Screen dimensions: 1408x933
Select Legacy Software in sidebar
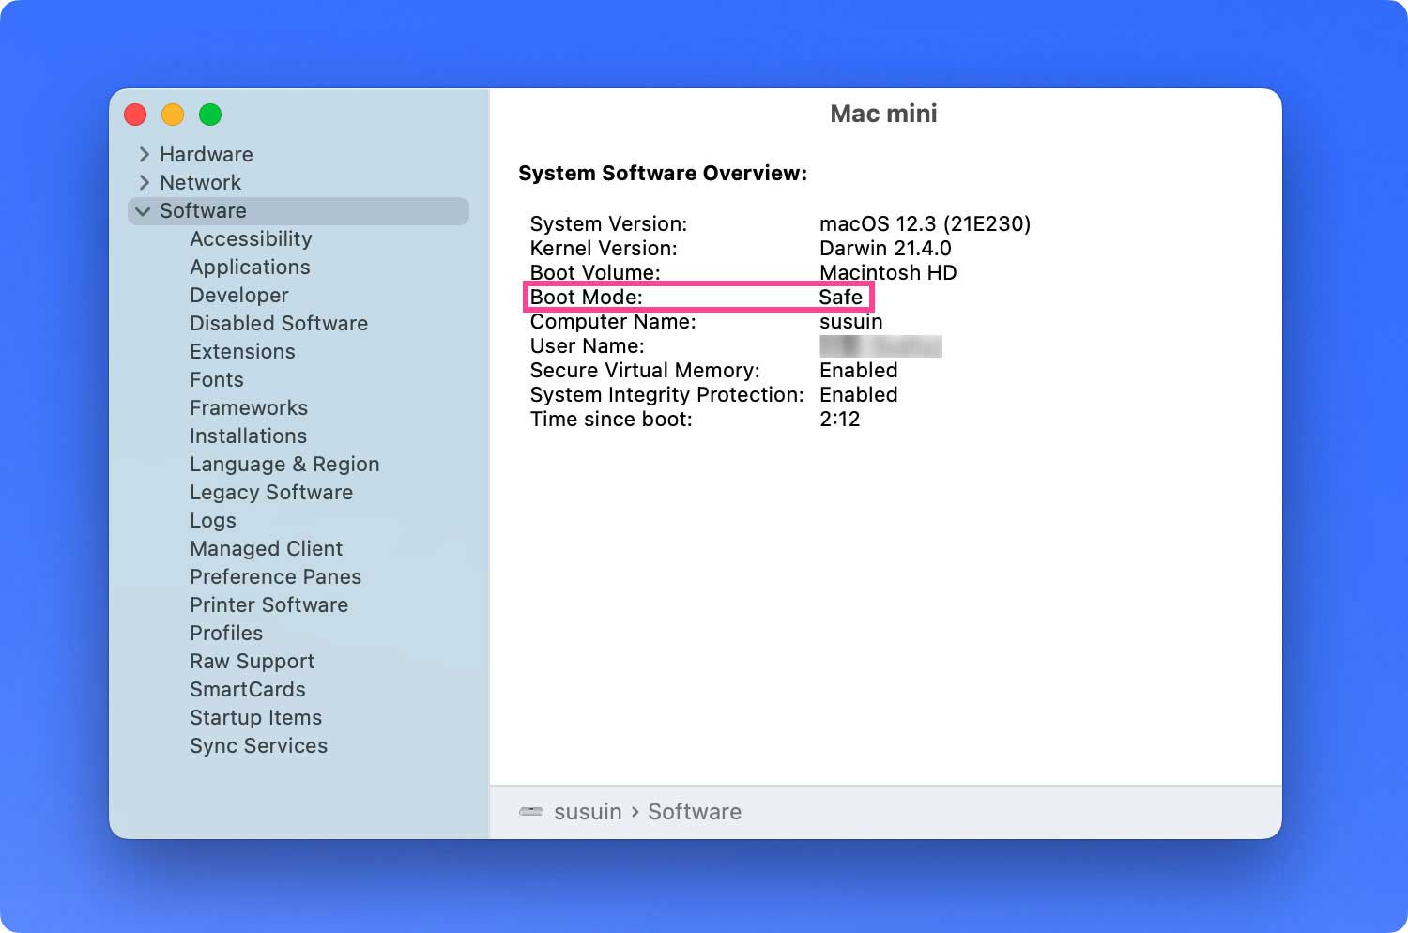click(271, 493)
